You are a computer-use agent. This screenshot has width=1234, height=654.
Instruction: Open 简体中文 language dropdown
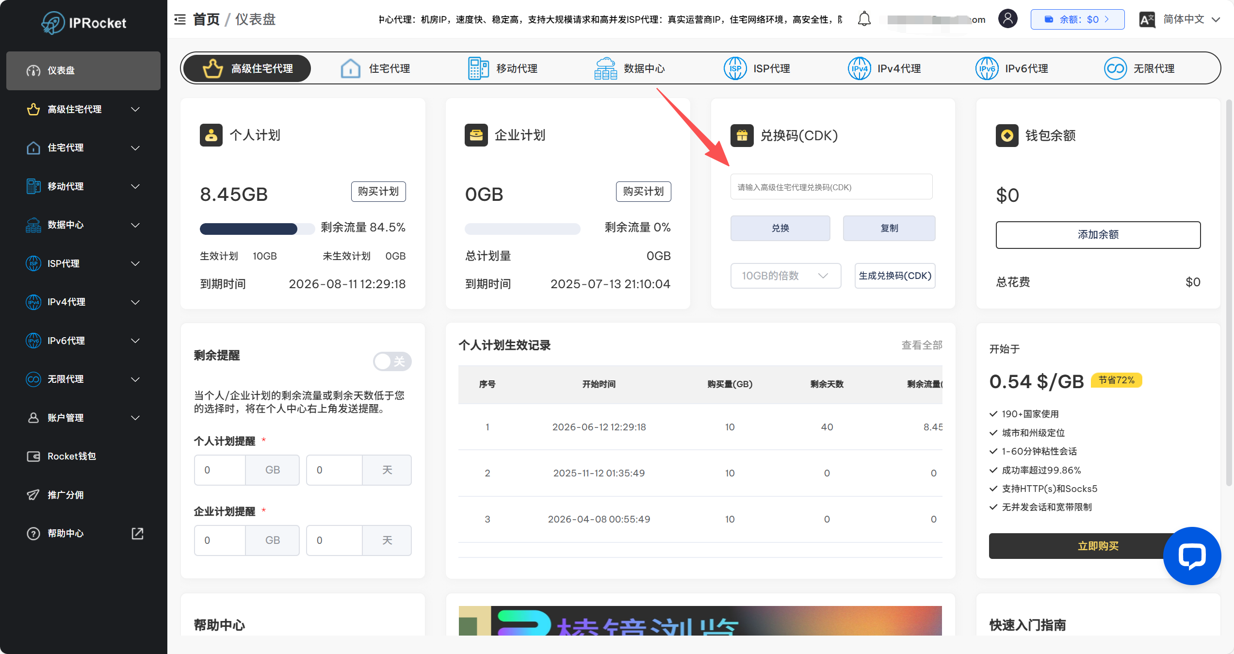(x=1191, y=19)
